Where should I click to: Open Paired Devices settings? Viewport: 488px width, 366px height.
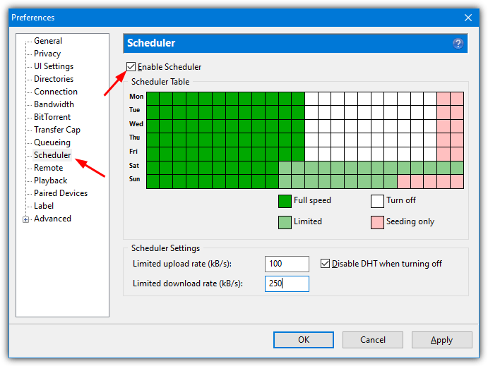click(61, 193)
